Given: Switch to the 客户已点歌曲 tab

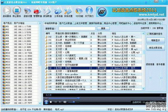Looking at the screenshot, I should (x=66, y=23).
